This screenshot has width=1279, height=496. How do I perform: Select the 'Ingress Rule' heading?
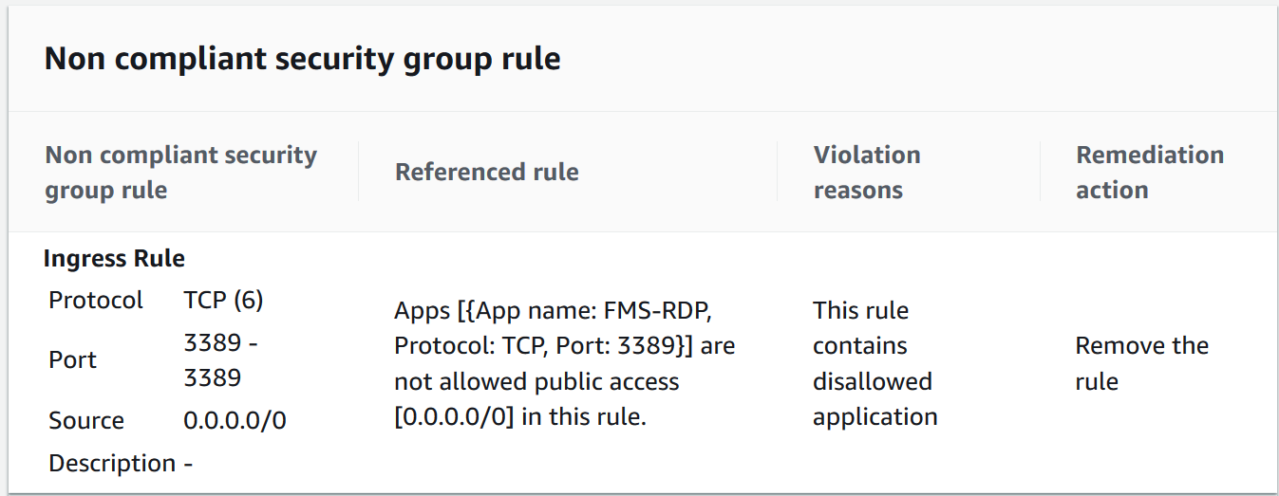[x=114, y=258]
